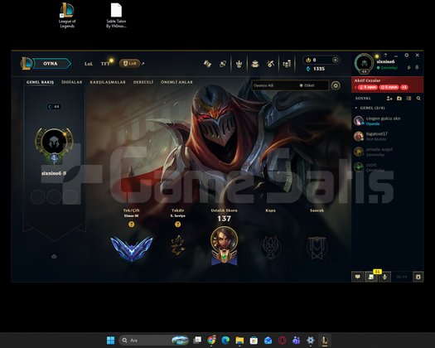
Task: Click the top-right sixnine6 avatar
Action: [x=365, y=64]
